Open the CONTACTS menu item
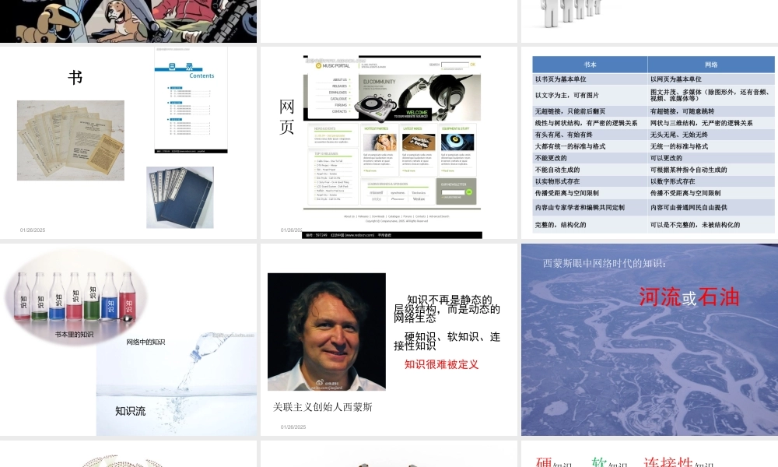Image resolution: width=778 pixels, height=467 pixels. 339,111
